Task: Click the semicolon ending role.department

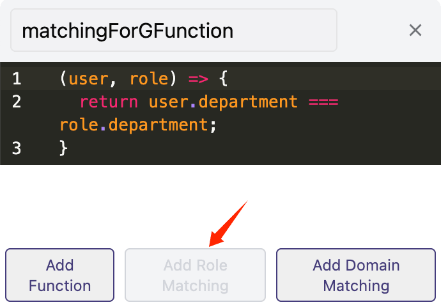Action: tap(214, 125)
